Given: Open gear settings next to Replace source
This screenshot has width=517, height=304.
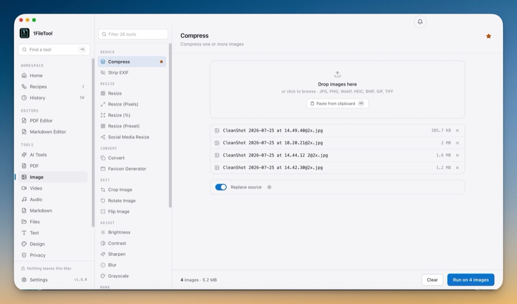Looking at the screenshot, I should coord(269,187).
